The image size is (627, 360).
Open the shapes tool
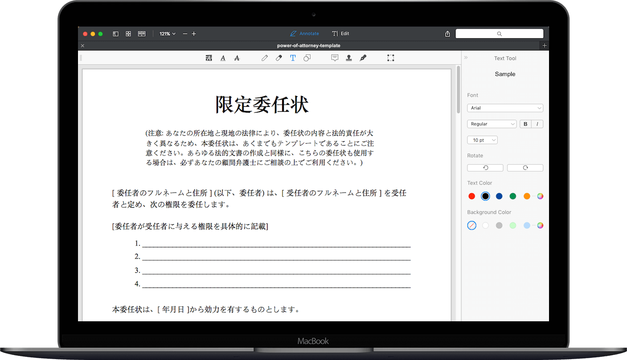[x=307, y=58]
